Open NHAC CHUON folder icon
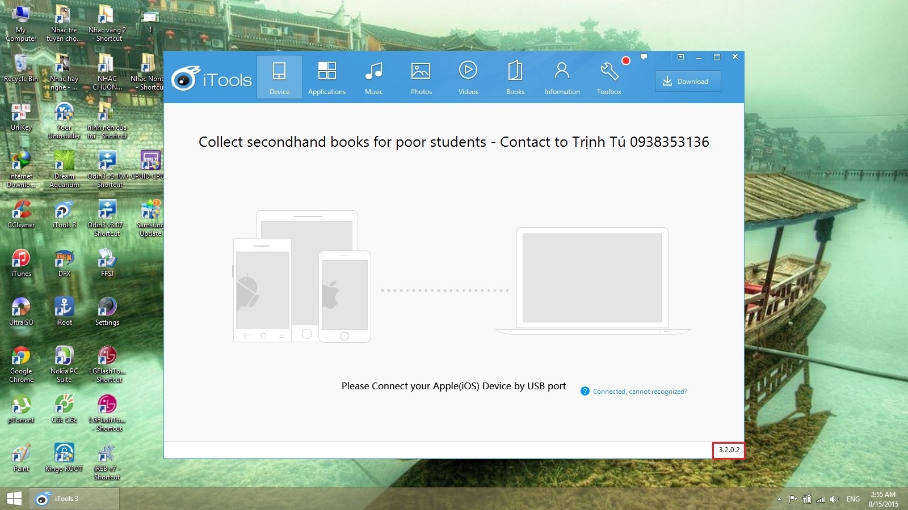Screen dimensions: 908x510 [x=107, y=72]
